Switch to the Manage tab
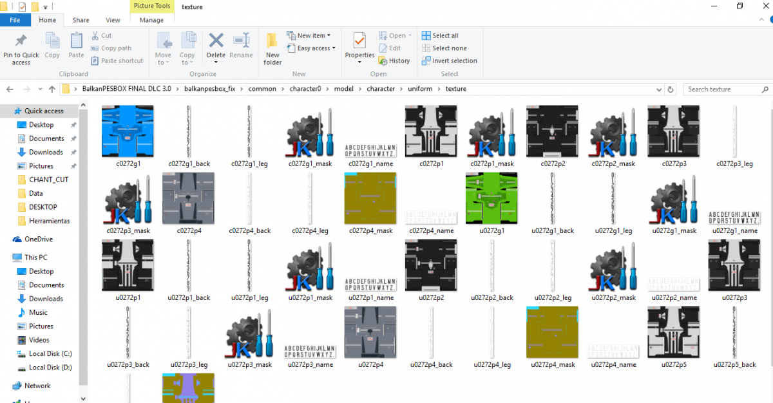Image resolution: width=773 pixels, height=403 pixels. pyautogui.click(x=151, y=20)
